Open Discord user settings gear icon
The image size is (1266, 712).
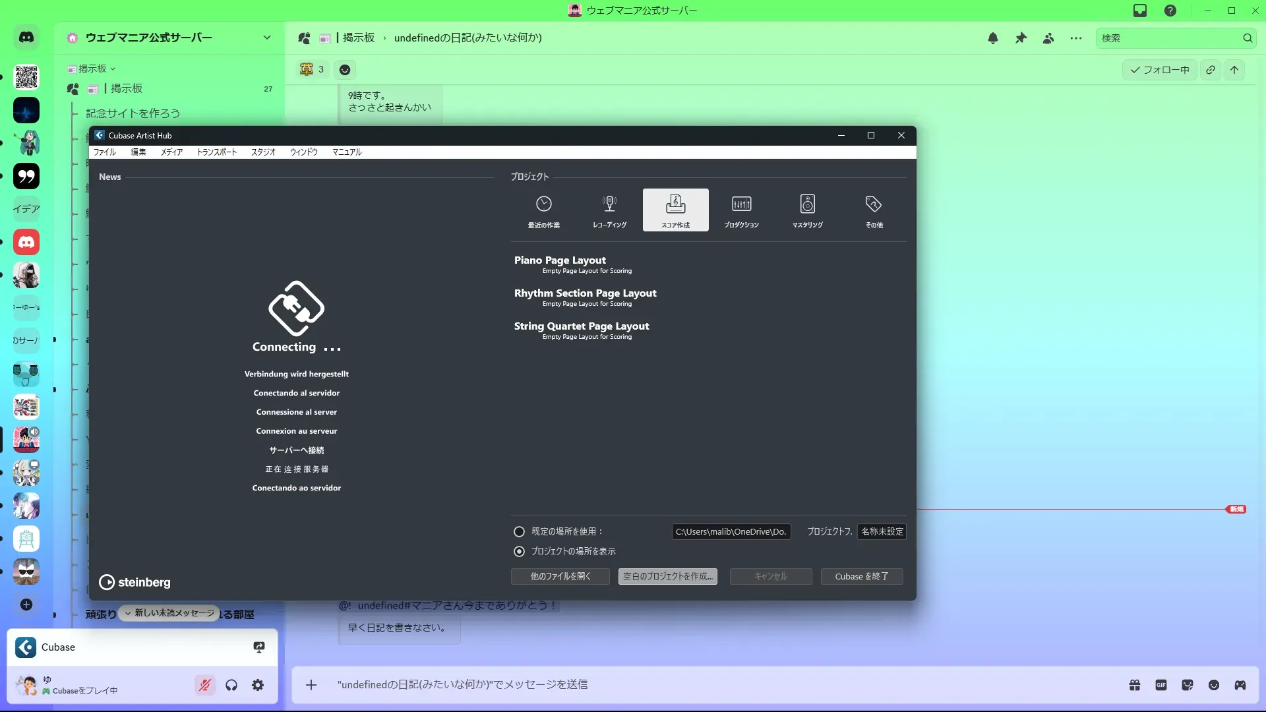[x=258, y=685]
